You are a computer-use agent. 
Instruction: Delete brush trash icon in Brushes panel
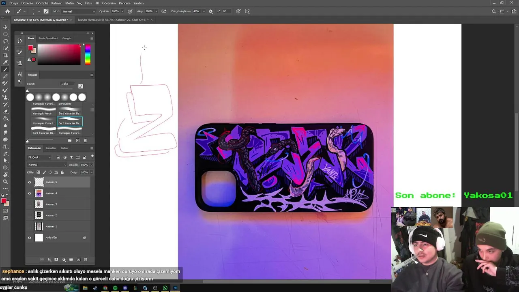tap(85, 141)
